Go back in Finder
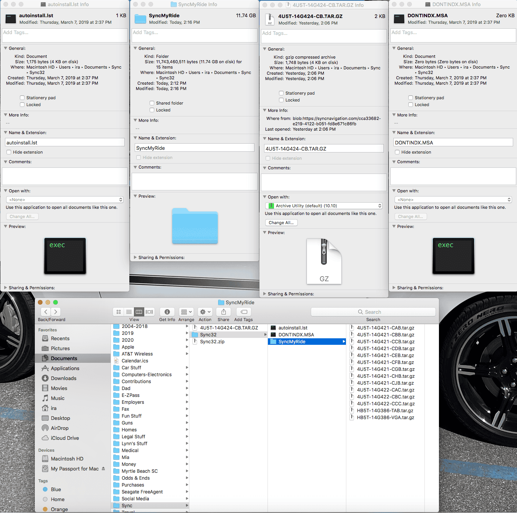Viewport: 517px width, 513px height. [x=46, y=312]
